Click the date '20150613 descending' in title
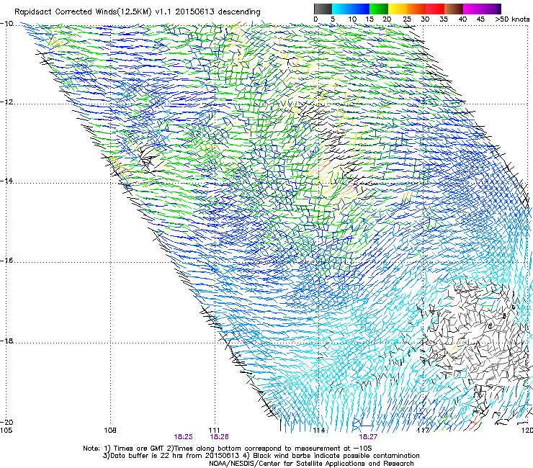The height and width of the screenshot is (468, 533). pos(218,12)
